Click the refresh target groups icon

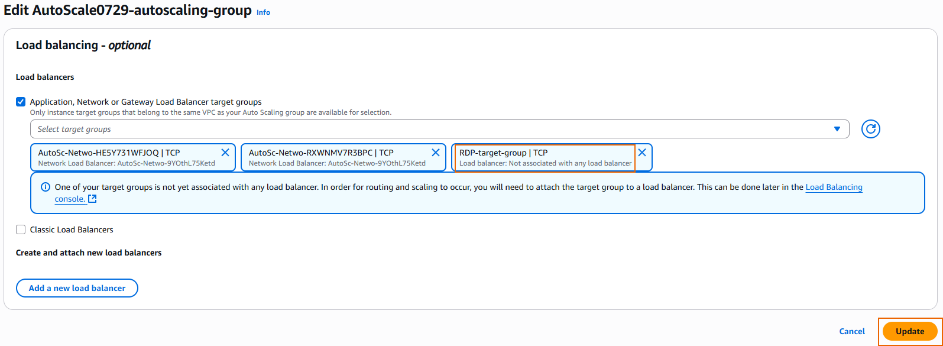870,129
